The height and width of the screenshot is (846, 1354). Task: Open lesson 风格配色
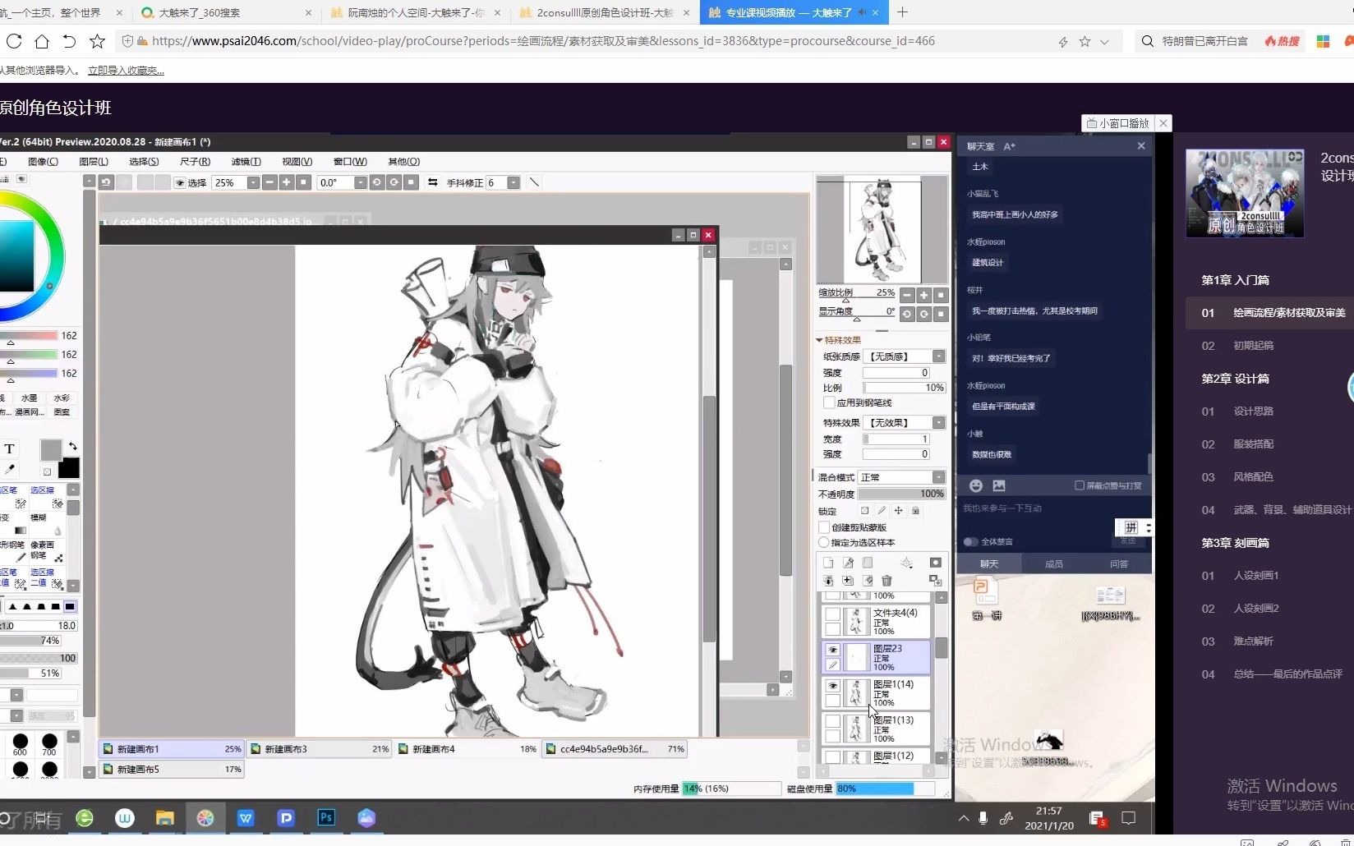pos(1253,477)
